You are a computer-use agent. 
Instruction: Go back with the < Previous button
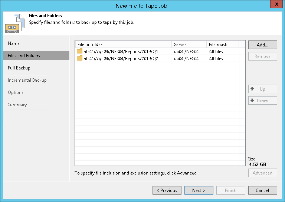point(167,190)
